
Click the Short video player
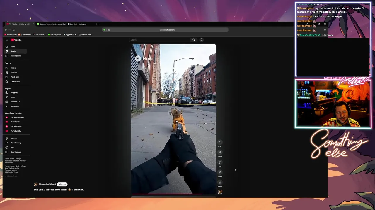pos(173,119)
